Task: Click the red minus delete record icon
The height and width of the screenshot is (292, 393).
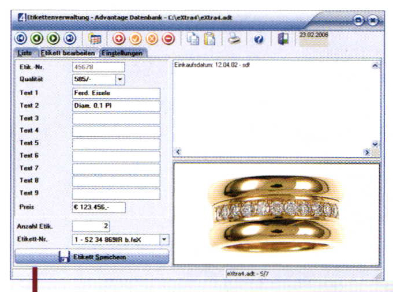Action: (x=169, y=39)
